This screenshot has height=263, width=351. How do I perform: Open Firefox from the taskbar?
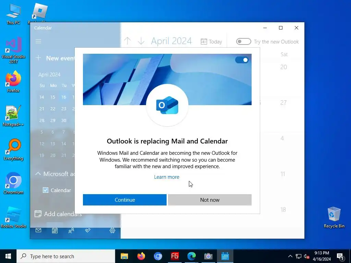[x=141, y=256]
